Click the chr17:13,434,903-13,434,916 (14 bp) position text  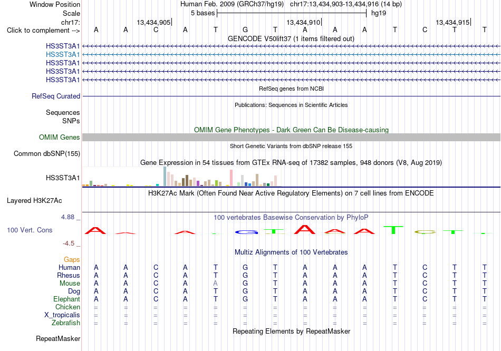pos(346,4)
